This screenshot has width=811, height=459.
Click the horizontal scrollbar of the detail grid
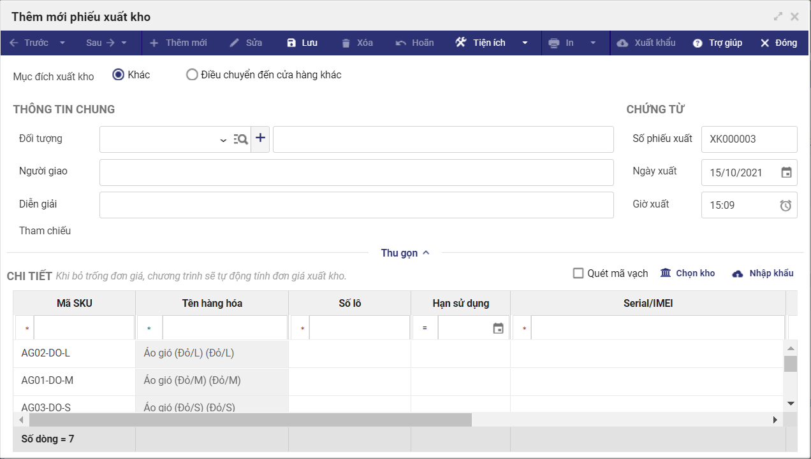(x=250, y=420)
